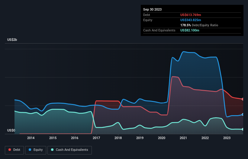
Task: Click the 2017 x-axis label
Action: pyautogui.click(x=96, y=138)
